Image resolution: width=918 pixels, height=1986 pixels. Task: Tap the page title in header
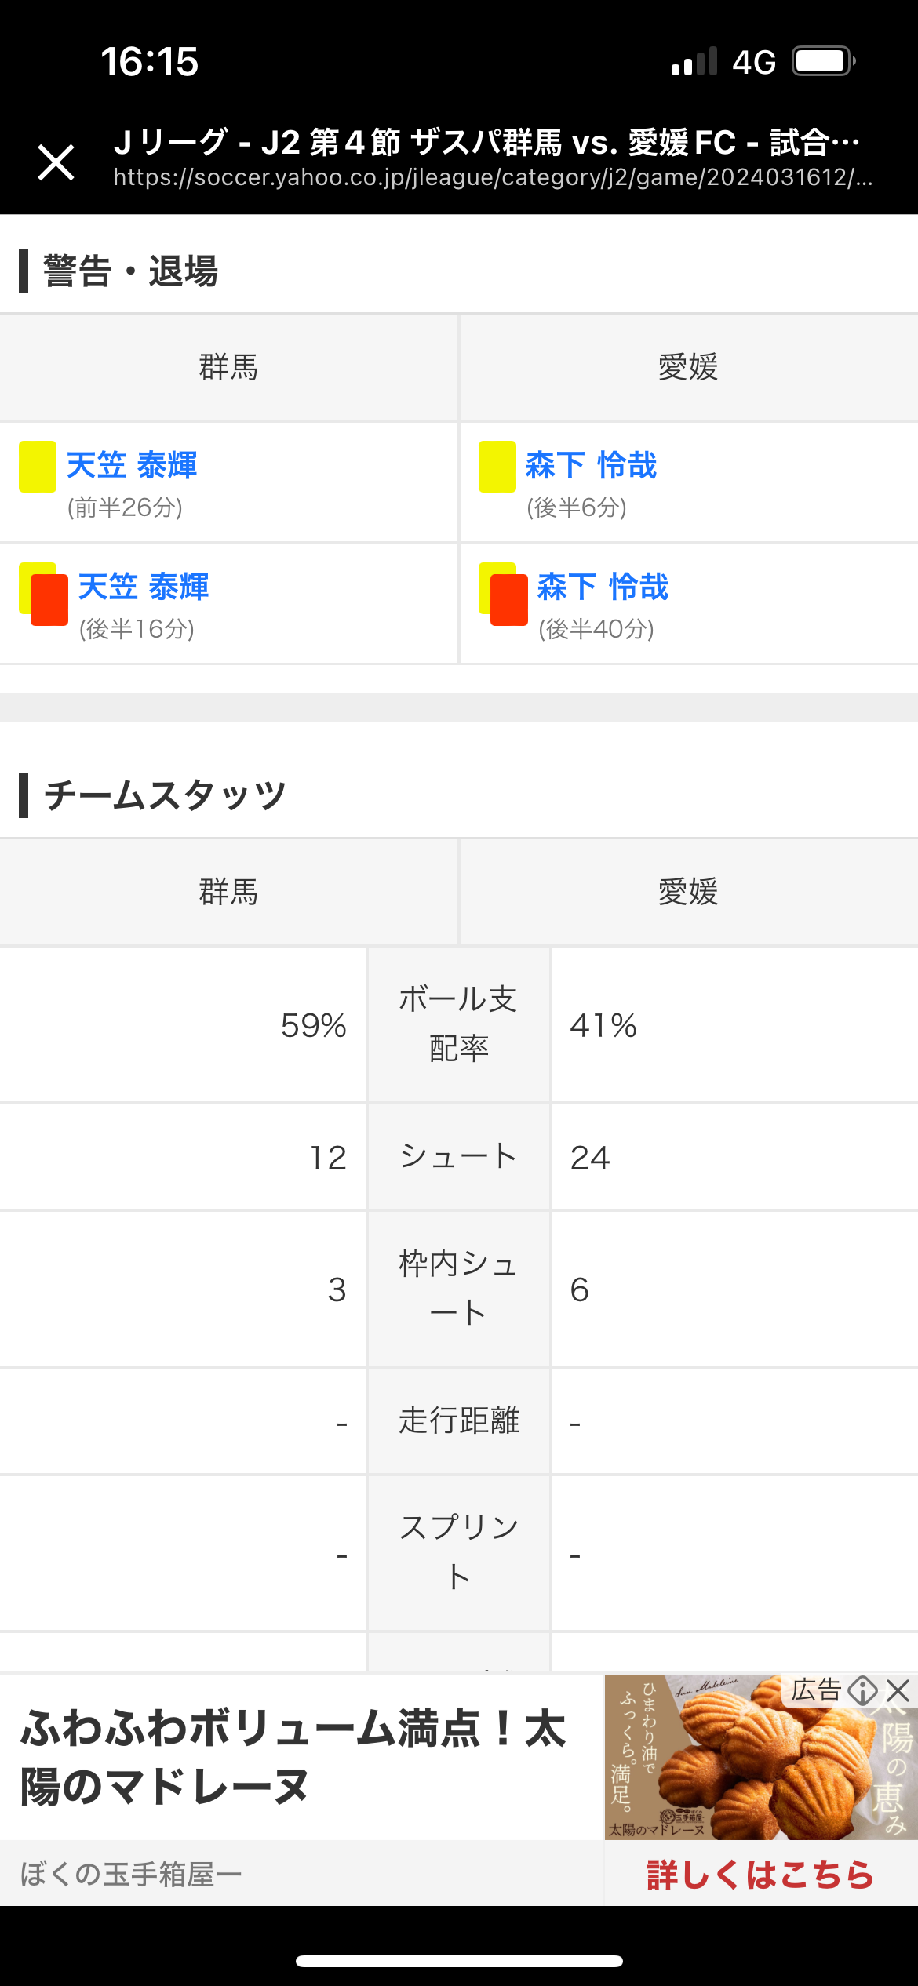tap(486, 143)
